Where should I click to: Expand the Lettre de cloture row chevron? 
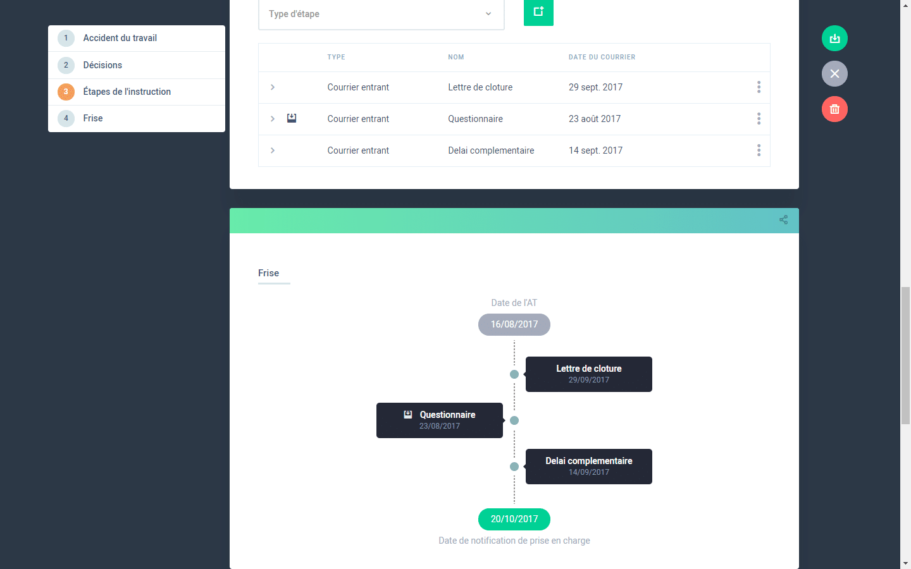pyautogui.click(x=273, y=87)
